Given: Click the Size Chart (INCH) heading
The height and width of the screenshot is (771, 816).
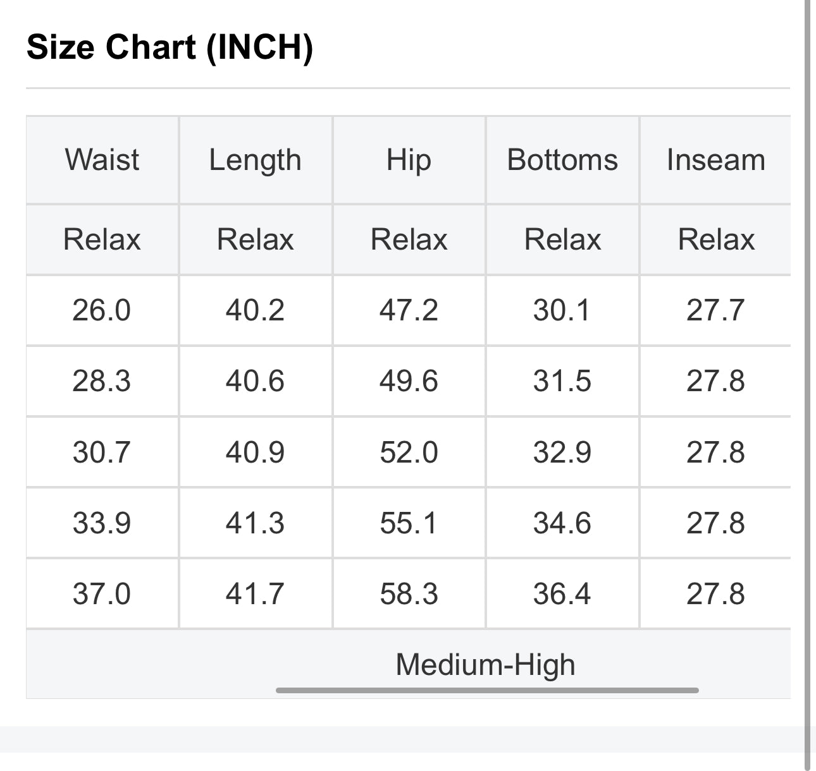Looking at the screenshot, I should 170,47.
